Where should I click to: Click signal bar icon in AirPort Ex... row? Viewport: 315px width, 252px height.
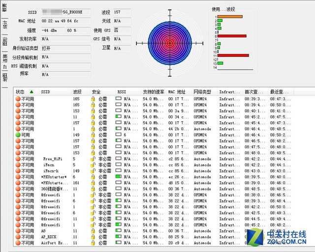pyautogui.click(x=119, y=242)
